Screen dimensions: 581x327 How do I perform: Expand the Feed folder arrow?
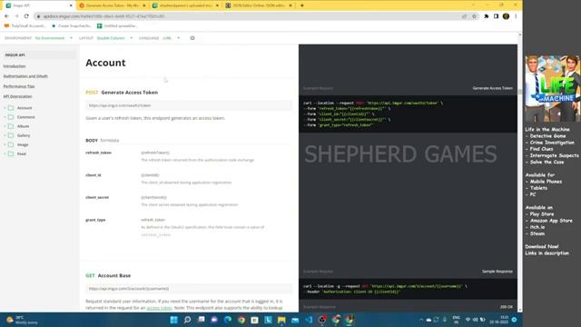[5, 154]
